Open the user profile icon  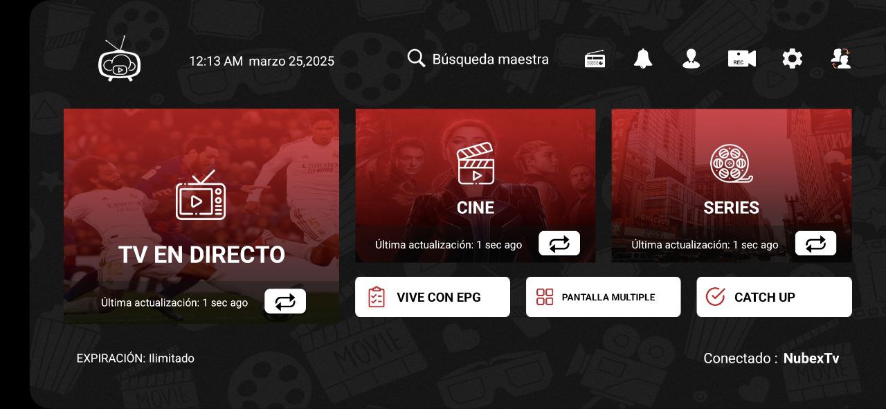tap(691, 60)
